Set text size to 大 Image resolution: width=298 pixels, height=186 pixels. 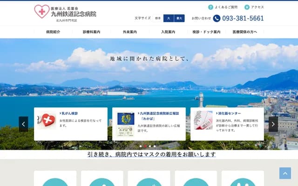pos(169,18)
